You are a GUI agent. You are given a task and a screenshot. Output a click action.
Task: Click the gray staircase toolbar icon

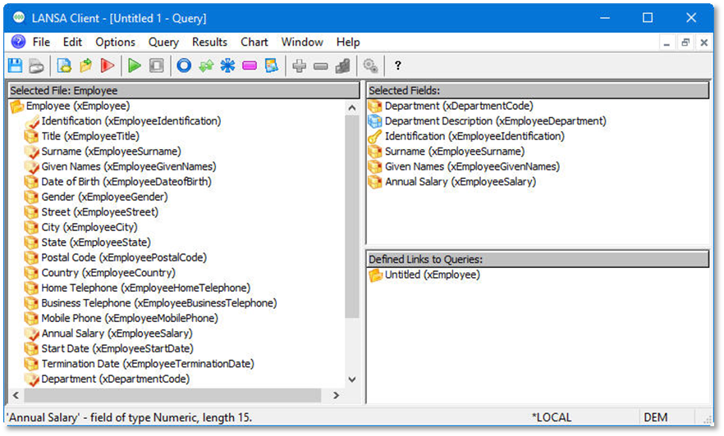tap(342, 66)
